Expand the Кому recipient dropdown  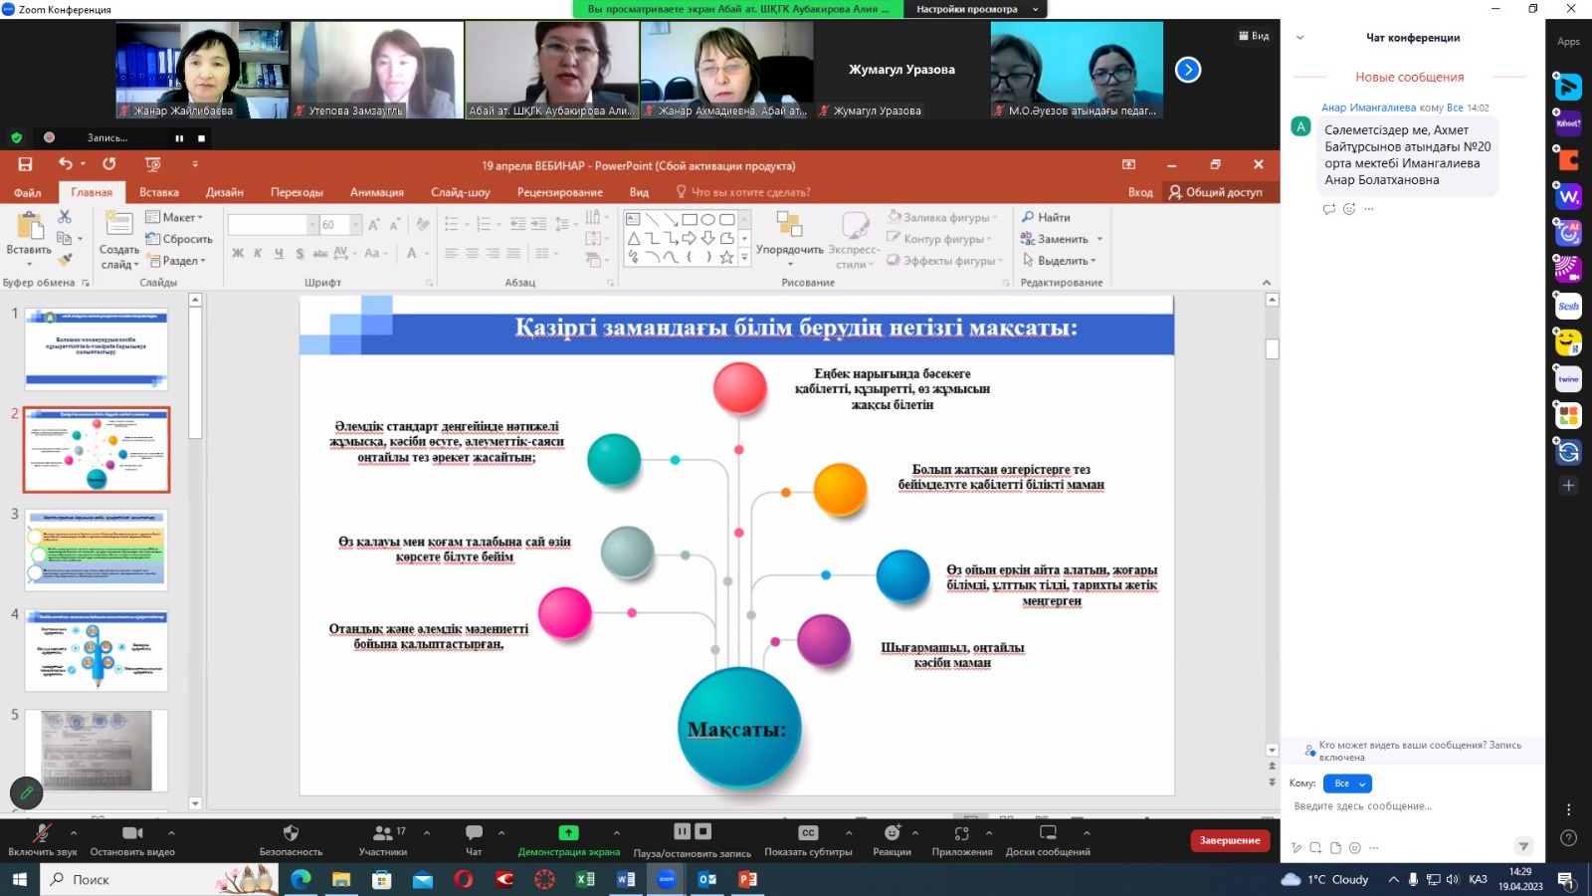(1347, 784)
